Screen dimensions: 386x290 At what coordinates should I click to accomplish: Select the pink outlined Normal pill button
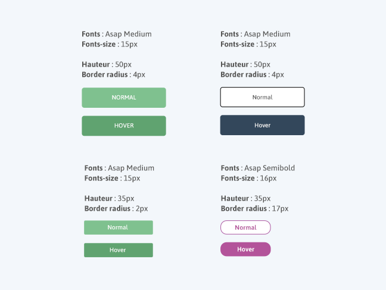[245, 227]
